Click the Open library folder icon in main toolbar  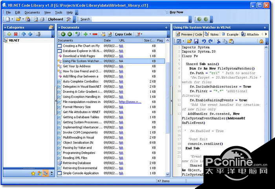18,19
